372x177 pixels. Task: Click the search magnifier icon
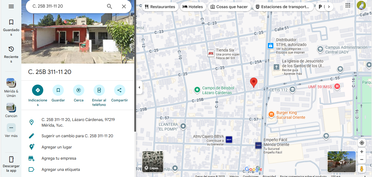[x=110, y=6]
